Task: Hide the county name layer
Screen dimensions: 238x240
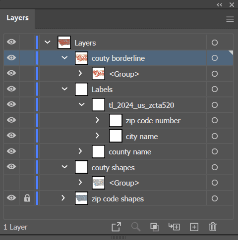Action: (11, 151)
